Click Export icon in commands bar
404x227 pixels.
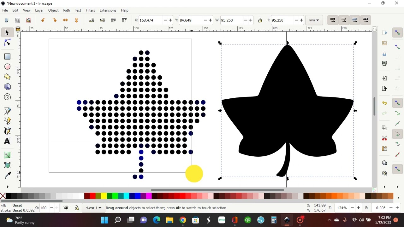coord(384,89)
